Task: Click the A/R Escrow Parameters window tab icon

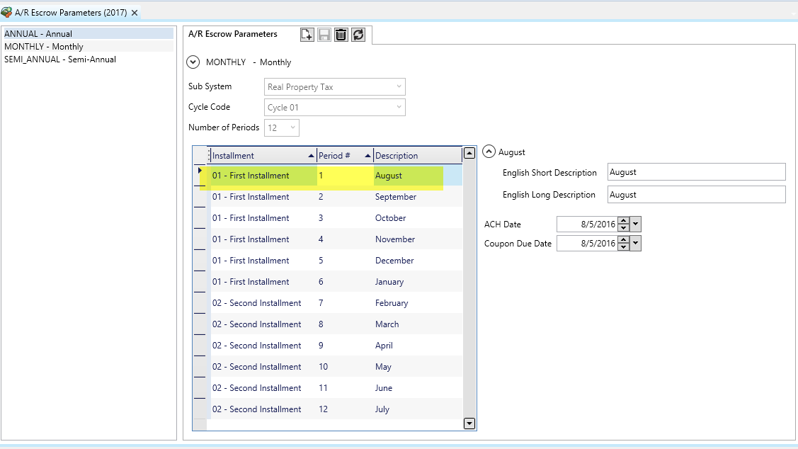Action: point(7,13)
